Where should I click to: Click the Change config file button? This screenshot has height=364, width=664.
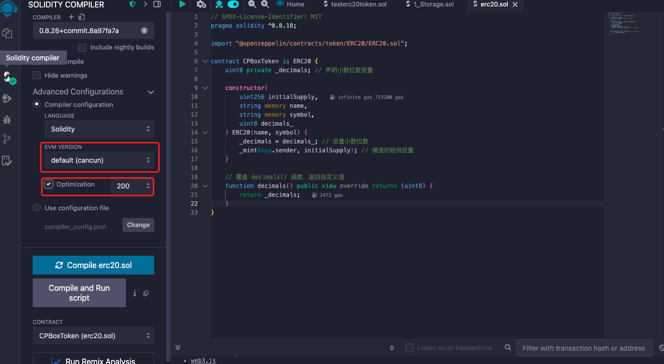138,225
